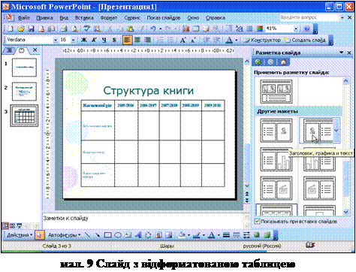The image size is (356, 272).
Task: Toggle Align Right button
Action: click(148, 40)
